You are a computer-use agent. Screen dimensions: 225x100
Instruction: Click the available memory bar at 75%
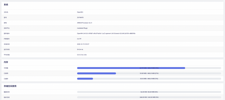[x=149, y=68]
